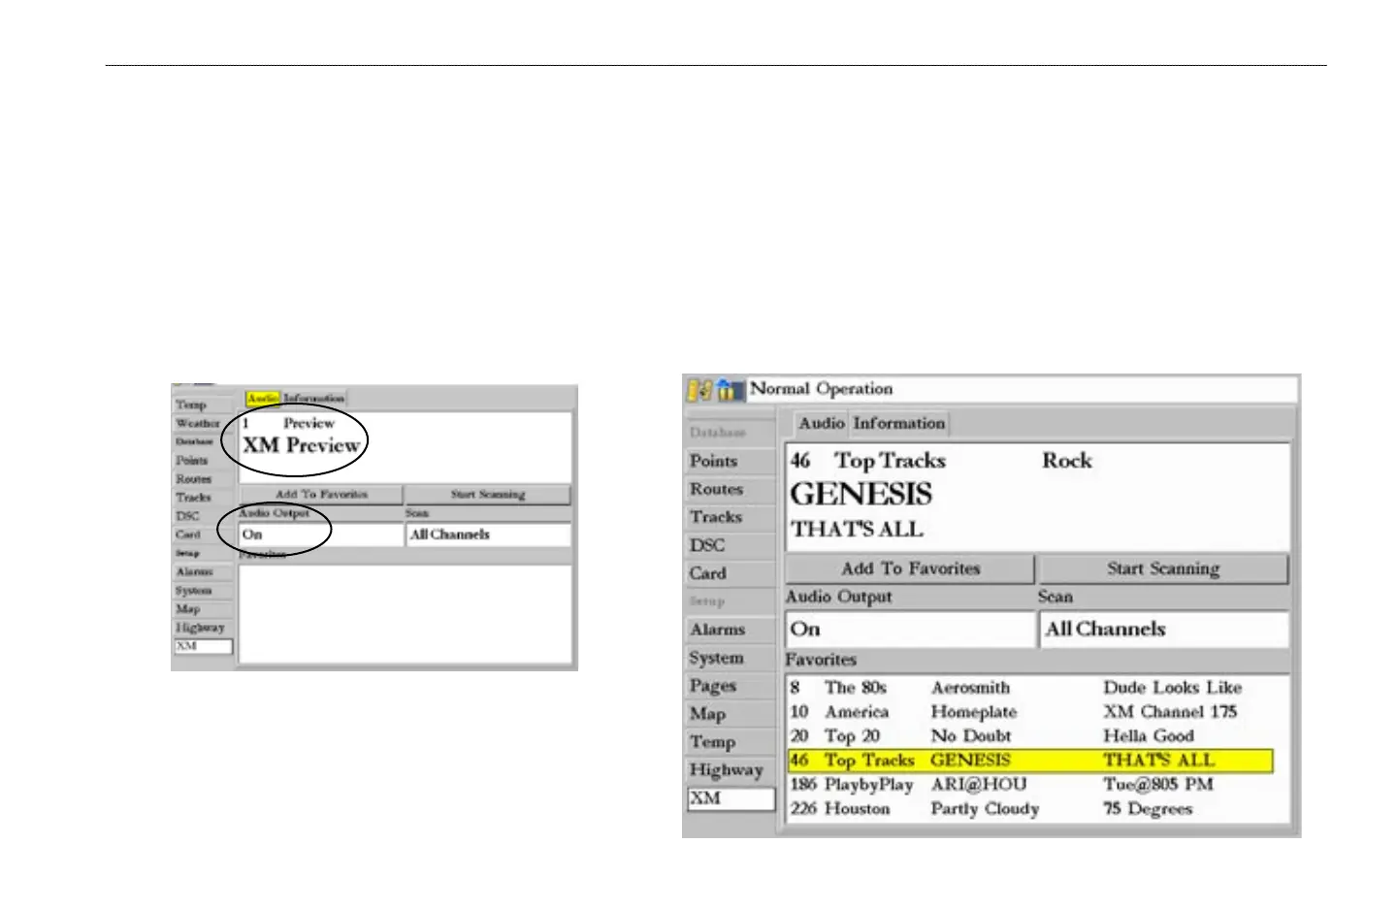Image resolution: width=1397 pixels, height=908 pixels.
Task: Open the Temp tab in the large screen
Action: tap(731, 743)
